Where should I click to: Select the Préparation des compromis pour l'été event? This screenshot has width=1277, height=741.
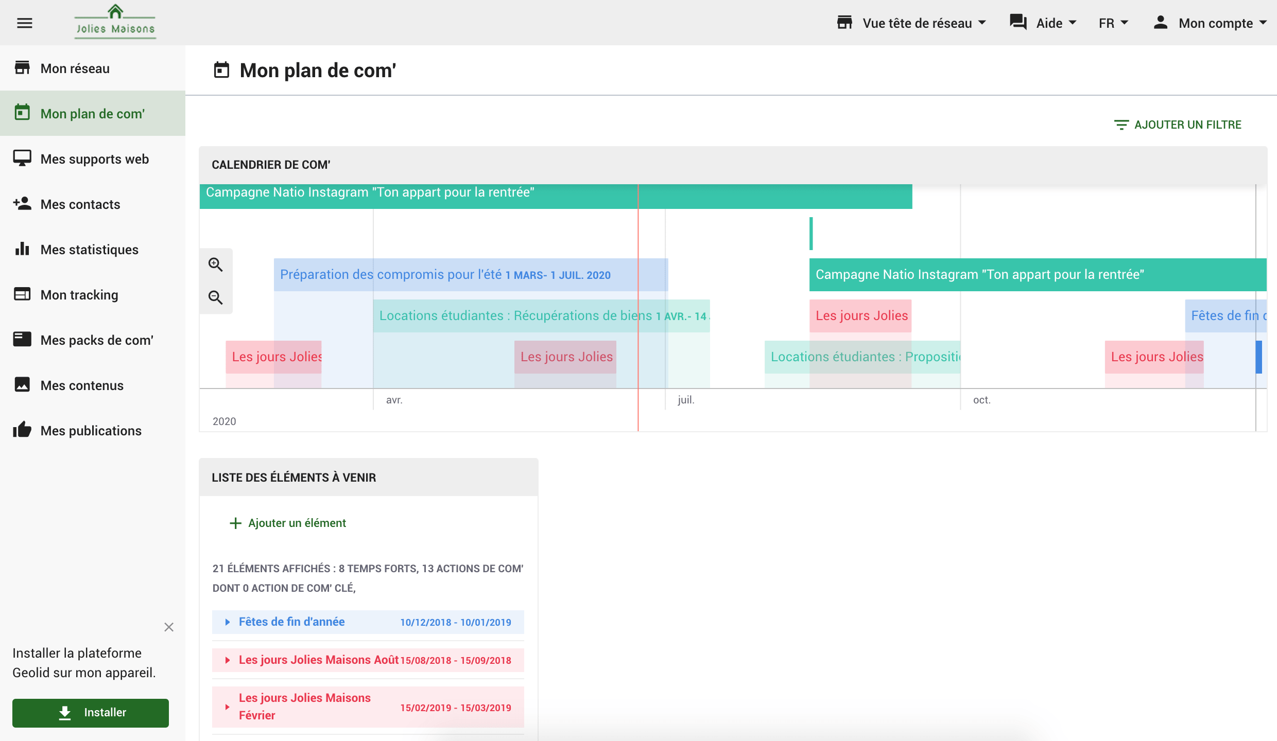471,275
